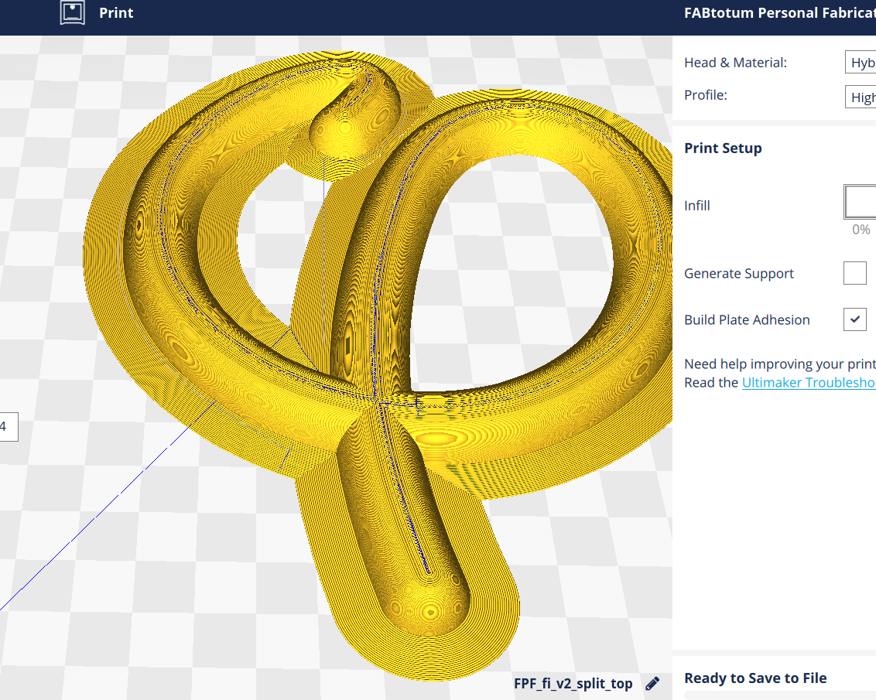Click the Print Setup heading
Viewport: 876px width, 700px height.
pos(723,148)
